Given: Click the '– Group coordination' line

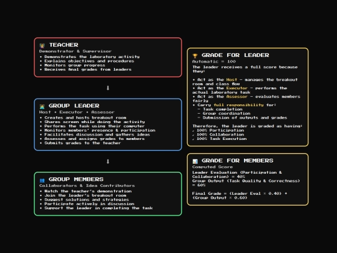Looking at the screenshot, I should tap(224, 114).
